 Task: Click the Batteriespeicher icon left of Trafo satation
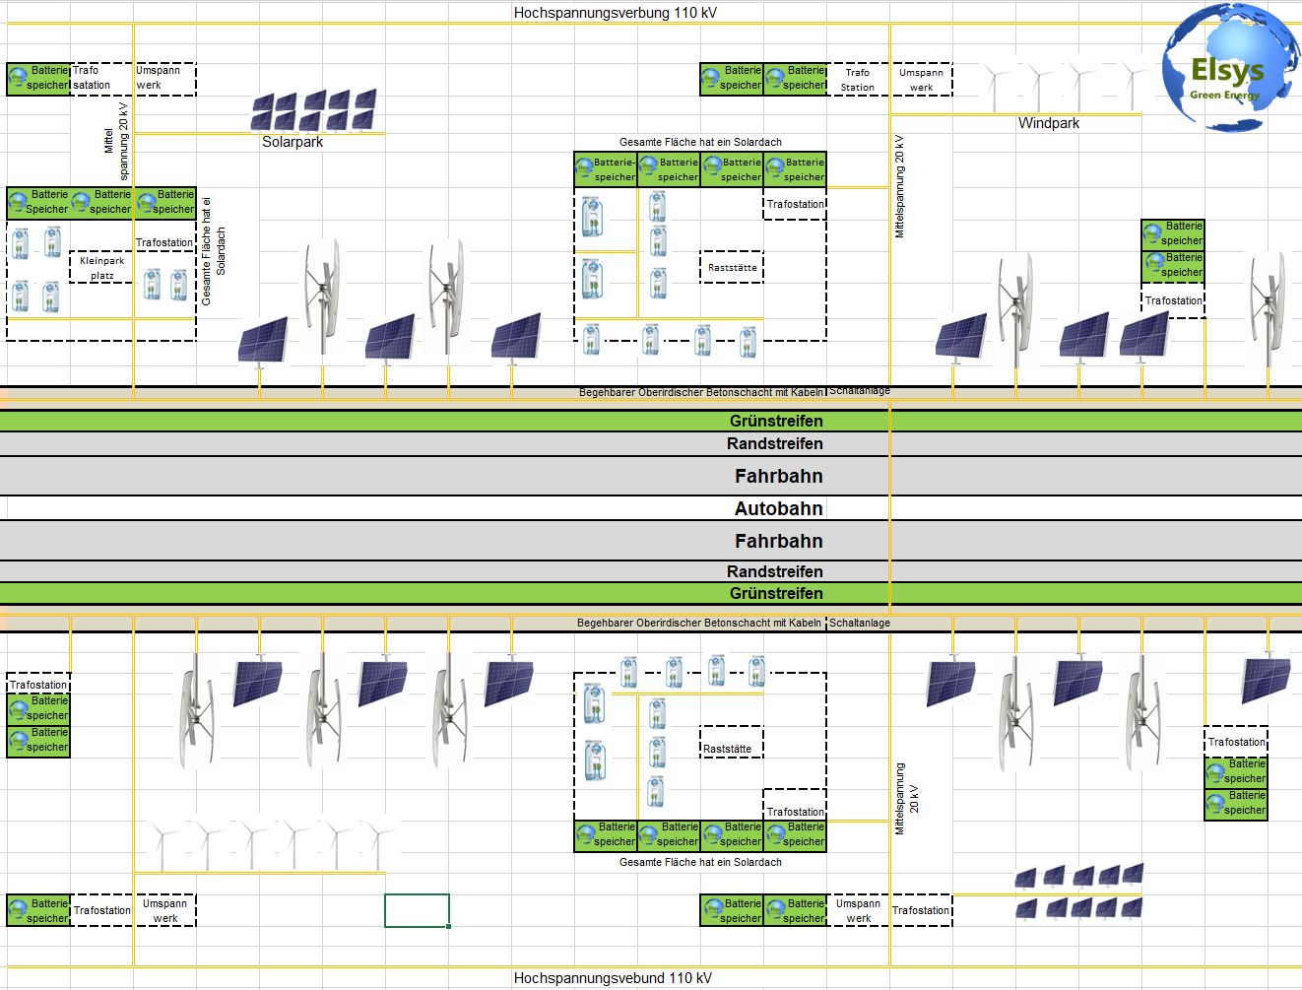(39, 79)
